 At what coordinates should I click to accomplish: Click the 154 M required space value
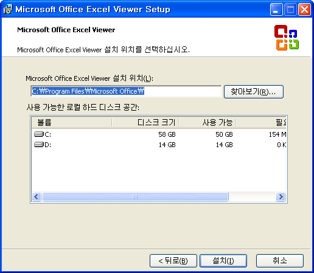[277, 134]
